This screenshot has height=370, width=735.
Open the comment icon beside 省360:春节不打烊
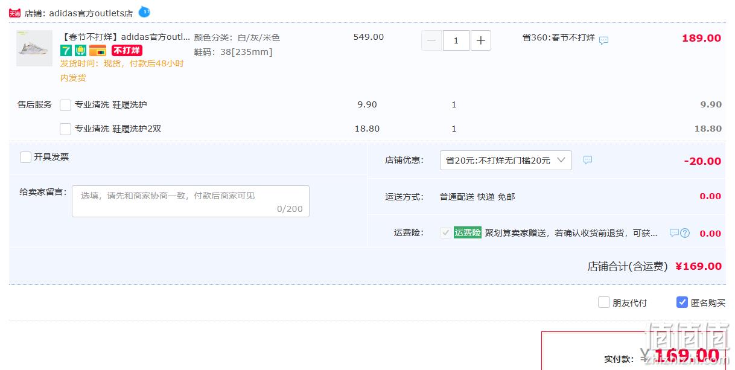tap(603, 40)
